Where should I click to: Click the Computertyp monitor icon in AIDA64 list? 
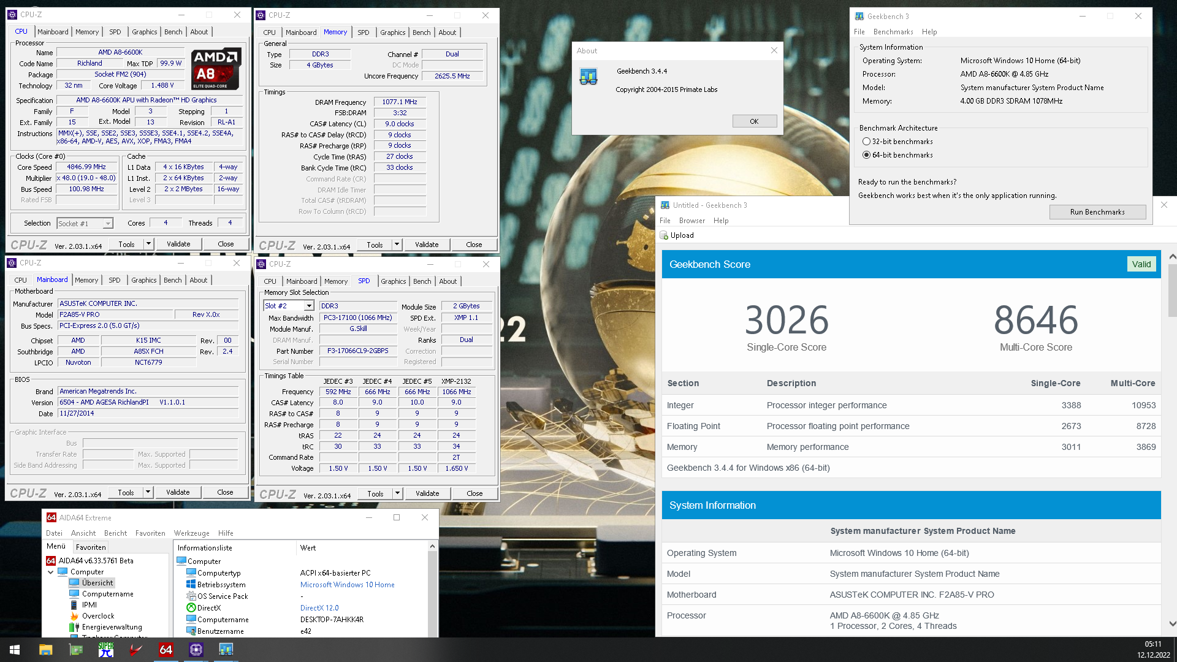191,573
